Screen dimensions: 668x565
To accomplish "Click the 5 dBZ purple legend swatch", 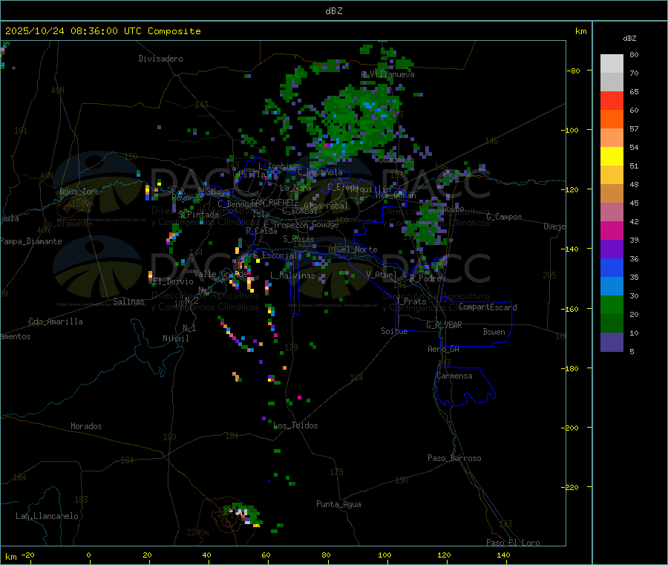I will [x=612, y=342].
